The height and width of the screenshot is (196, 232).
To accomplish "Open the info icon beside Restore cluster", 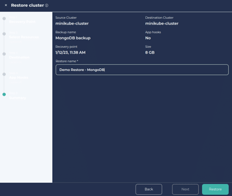I will [x=47, y=5].
